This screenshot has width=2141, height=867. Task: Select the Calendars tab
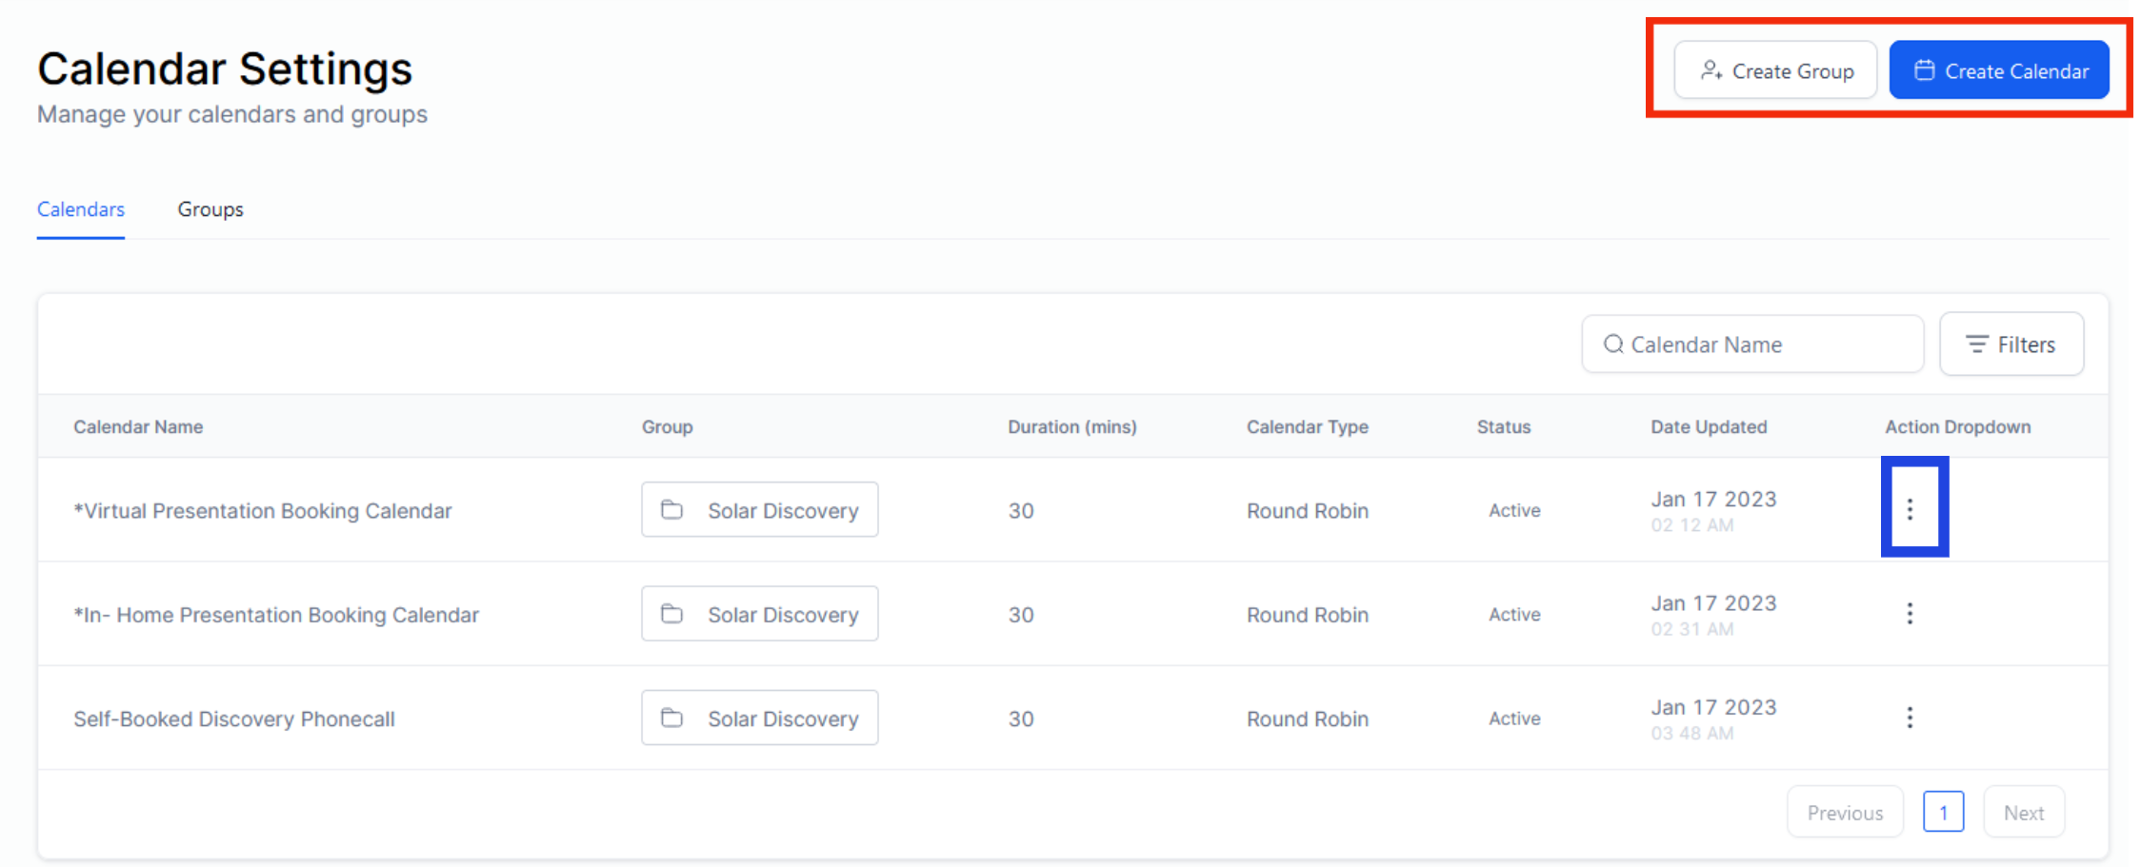coord(81,209)
